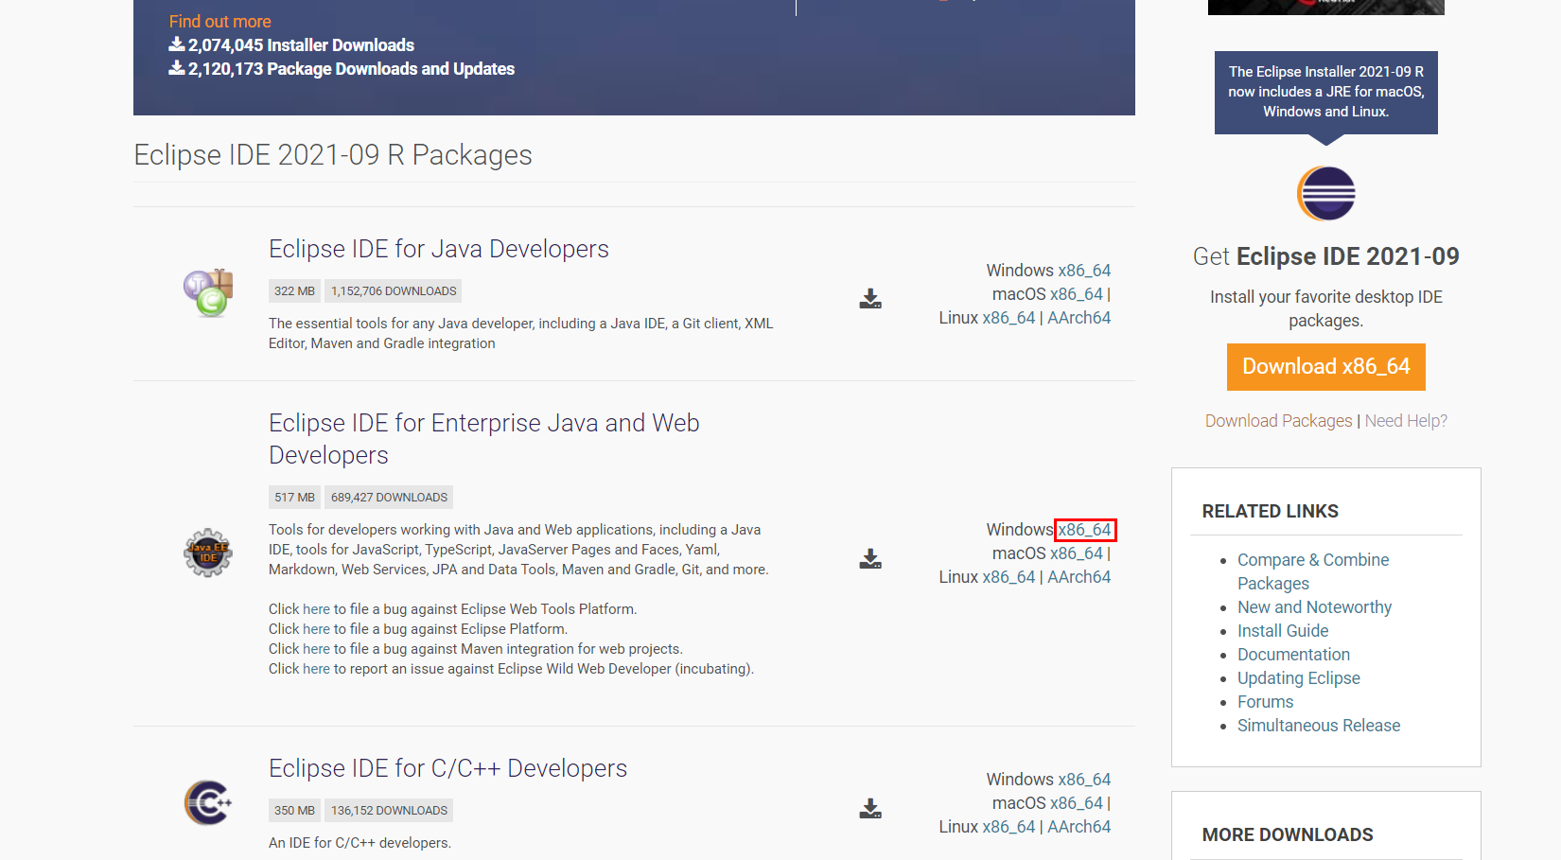The width and height of the screenshot is (1561, 860).
Task: Click the RELATED LINKS heading
Action: 1270,512
